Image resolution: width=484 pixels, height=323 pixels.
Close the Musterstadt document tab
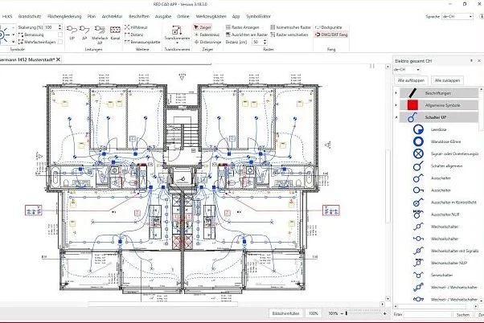pos(58,59)
